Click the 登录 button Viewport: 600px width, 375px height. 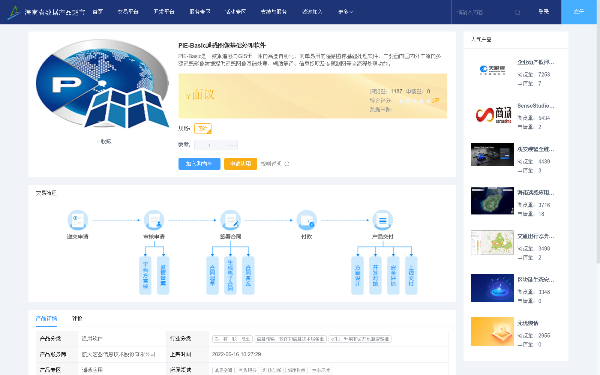[543, 12]
